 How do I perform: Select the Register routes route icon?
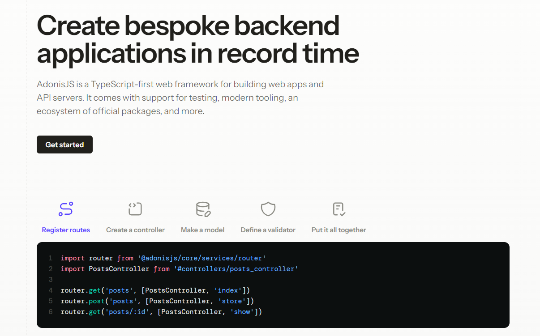[x=66, y=209]
